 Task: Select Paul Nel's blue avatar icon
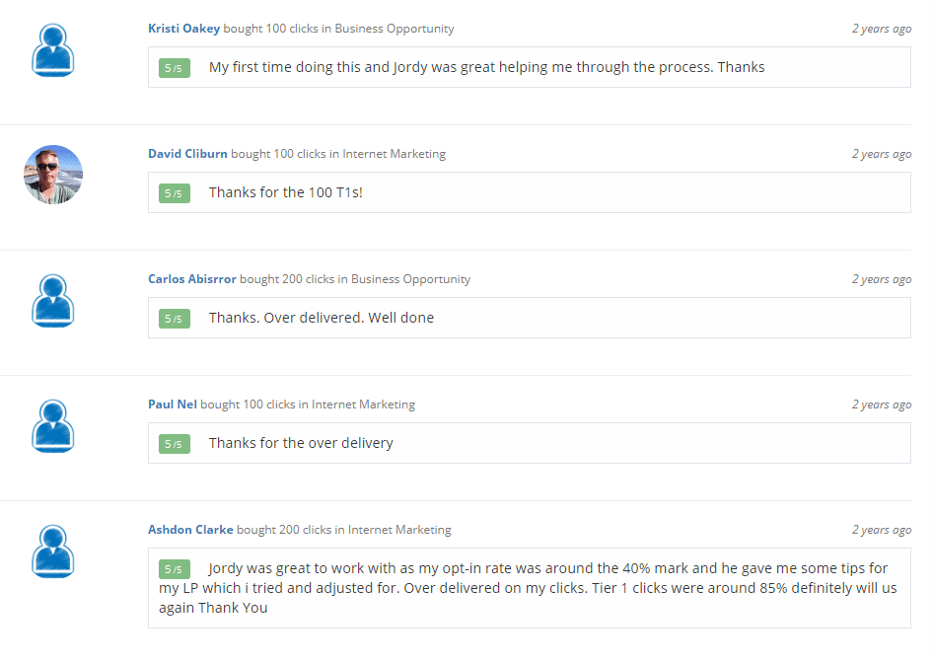(53, 426)
